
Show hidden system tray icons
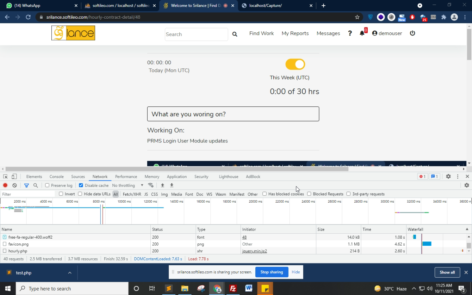(x=414, y=289)
